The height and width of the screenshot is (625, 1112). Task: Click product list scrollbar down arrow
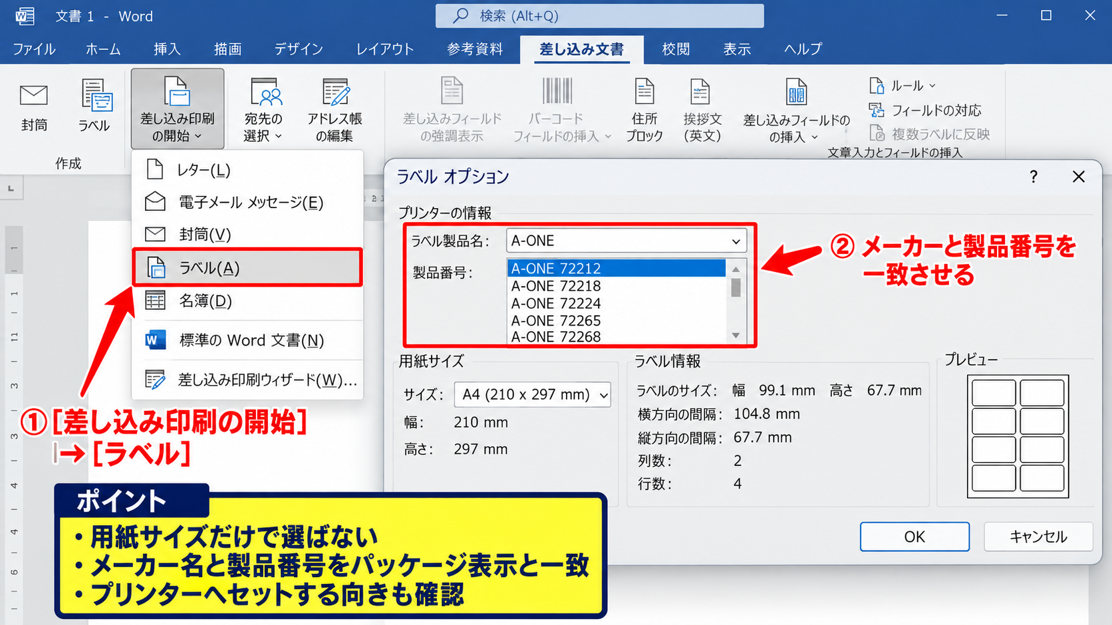[736, 335]
